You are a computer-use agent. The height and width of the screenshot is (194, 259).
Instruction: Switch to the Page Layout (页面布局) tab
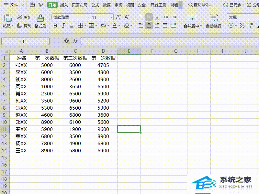coord(79,5)
